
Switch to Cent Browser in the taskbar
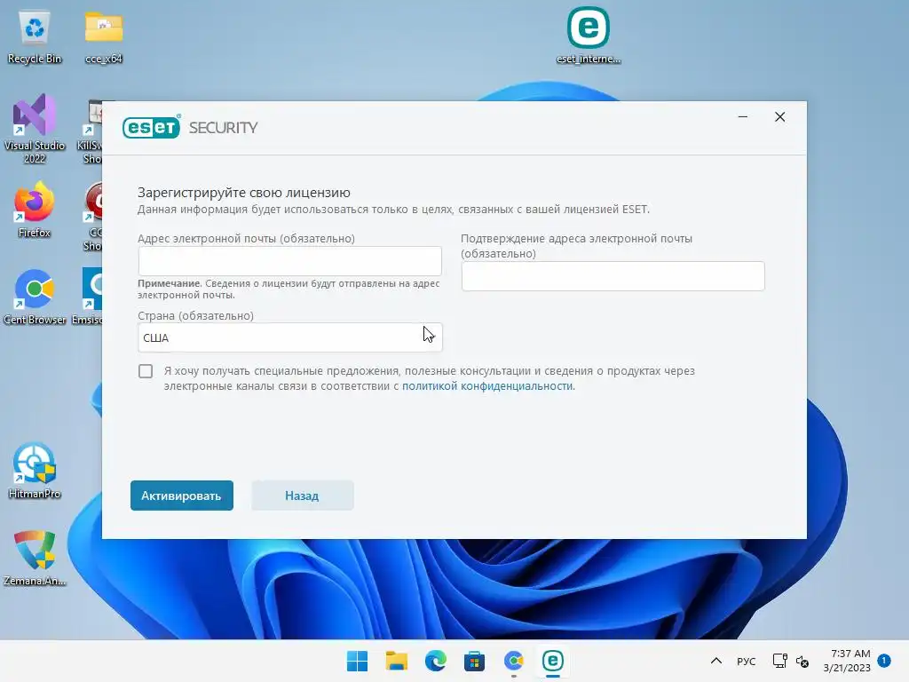pyautogui.click(x=514, y=661)
